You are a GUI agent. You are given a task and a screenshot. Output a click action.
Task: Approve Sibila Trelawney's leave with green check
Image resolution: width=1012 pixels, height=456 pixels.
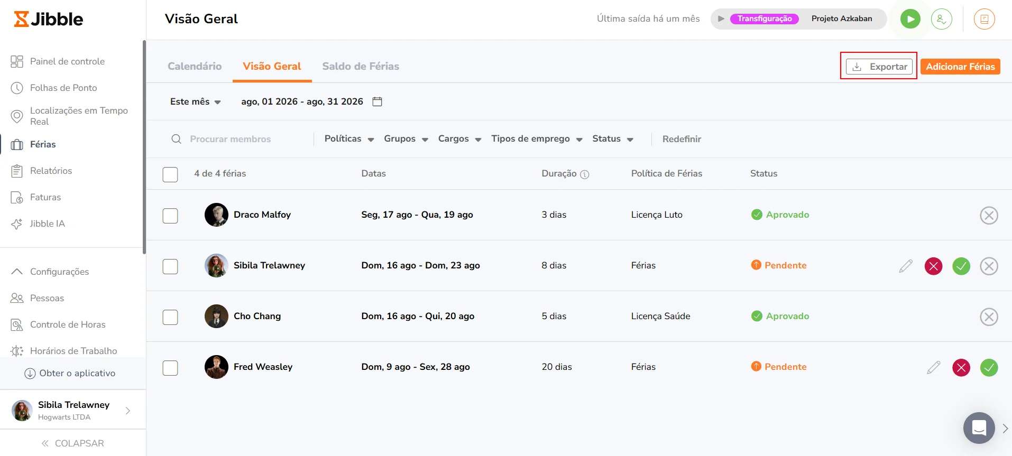[961, 266]
